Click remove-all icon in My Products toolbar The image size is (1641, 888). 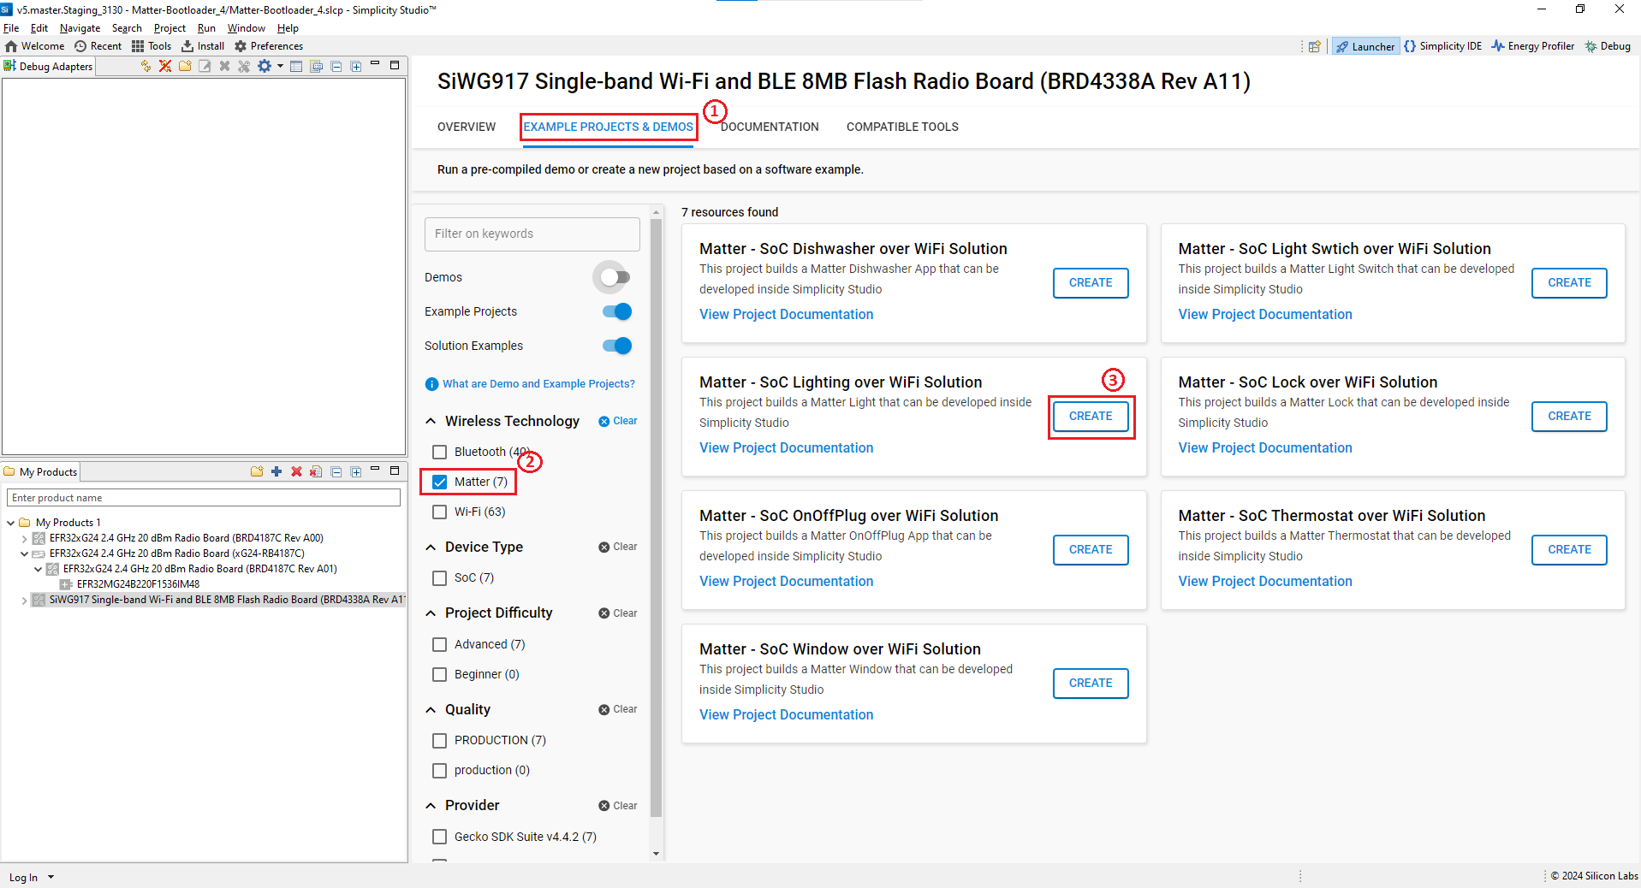point(316,471)
